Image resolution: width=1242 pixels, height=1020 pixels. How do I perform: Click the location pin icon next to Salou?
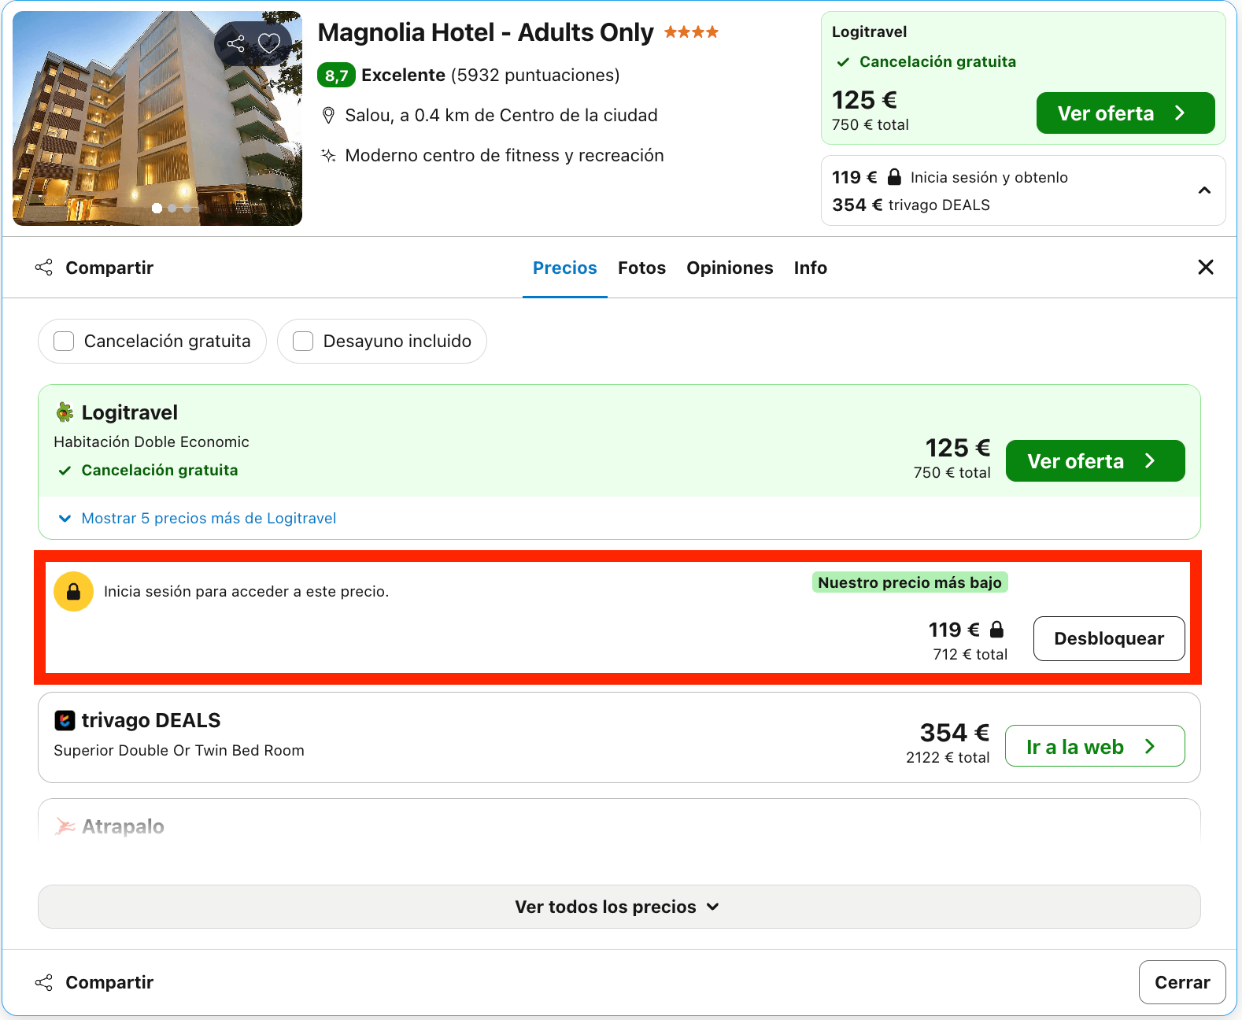(x=329, y=116)
